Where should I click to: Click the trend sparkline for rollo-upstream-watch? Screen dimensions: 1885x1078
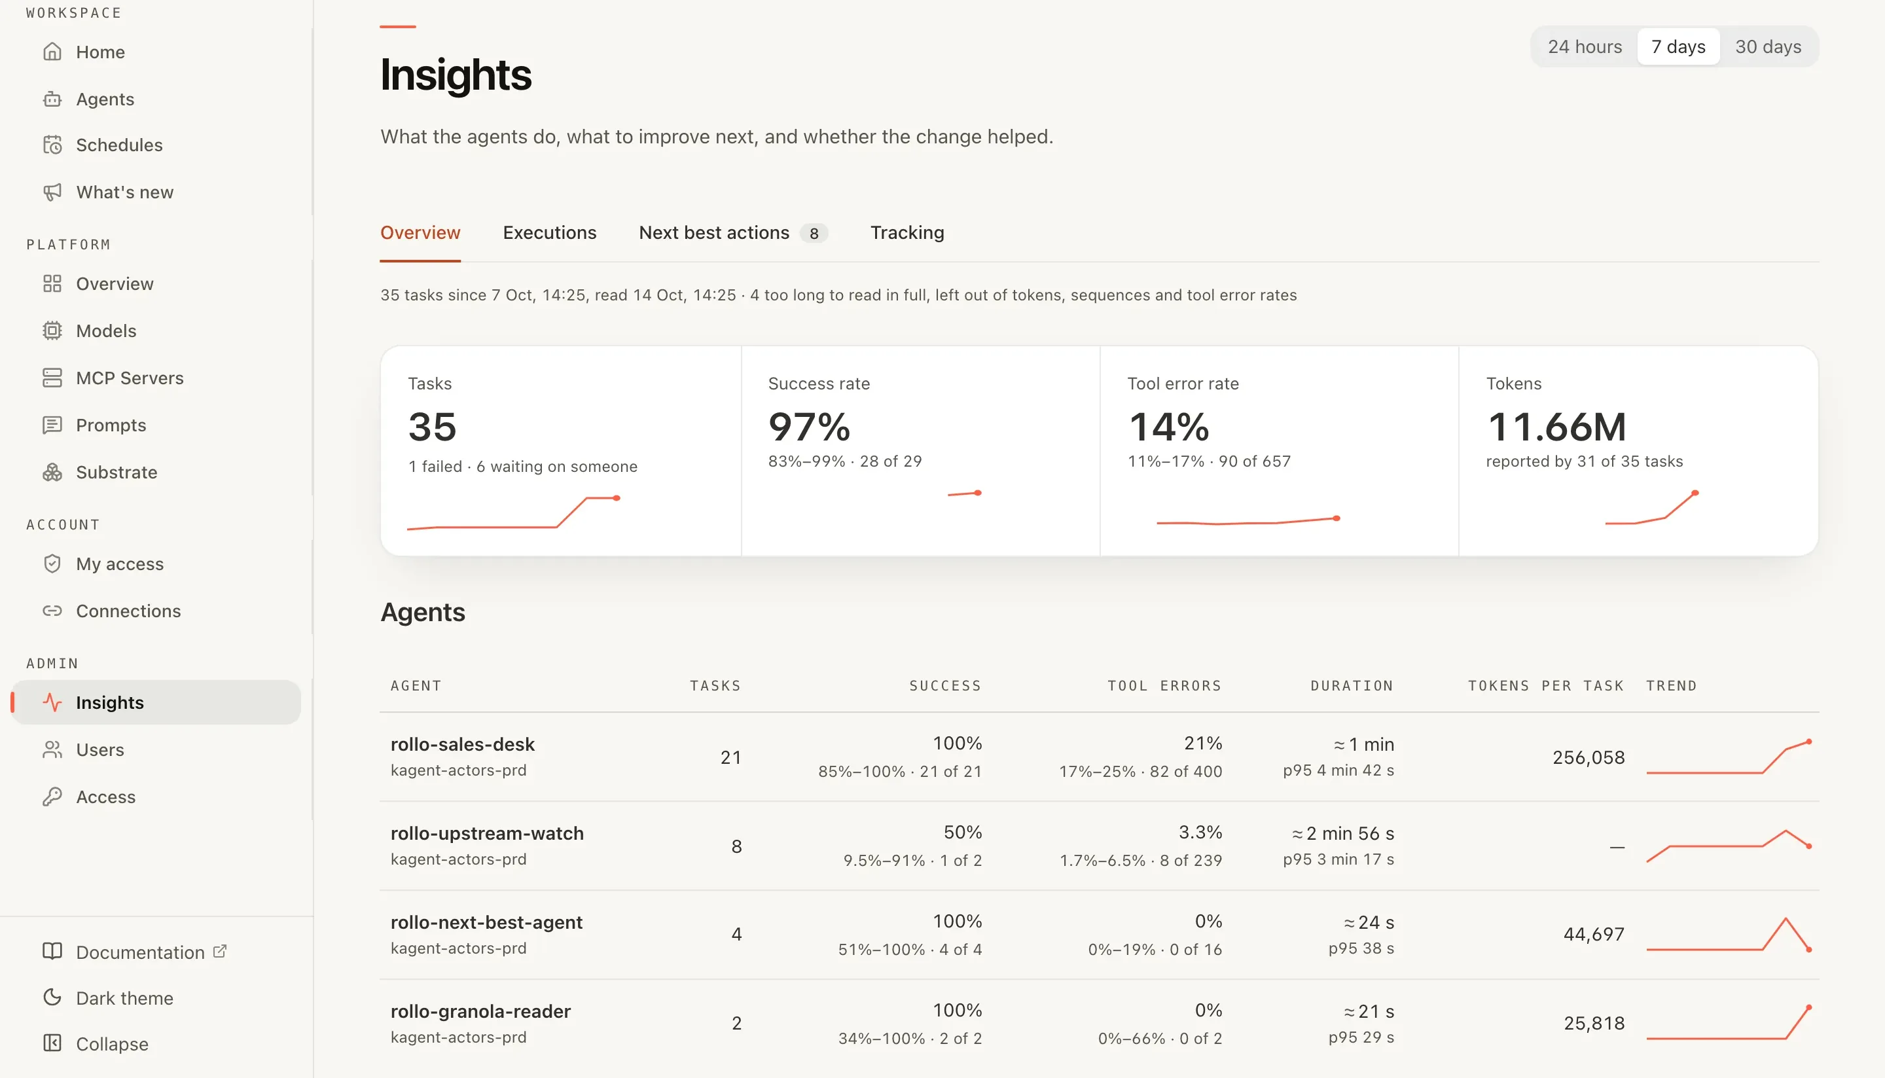coord(1729,846)
